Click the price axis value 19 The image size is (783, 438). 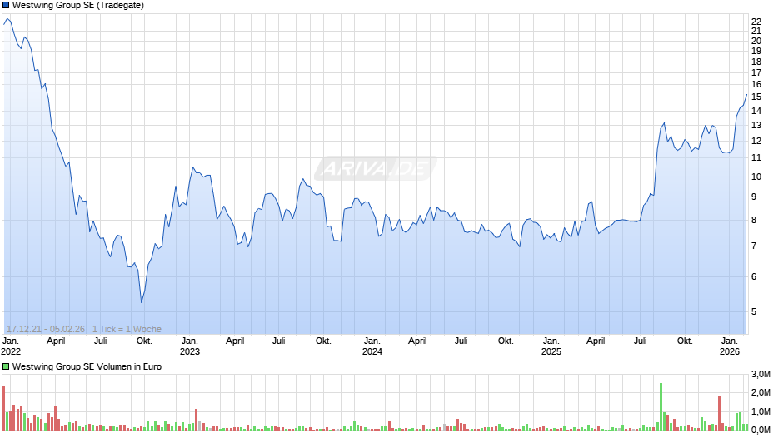756,51
